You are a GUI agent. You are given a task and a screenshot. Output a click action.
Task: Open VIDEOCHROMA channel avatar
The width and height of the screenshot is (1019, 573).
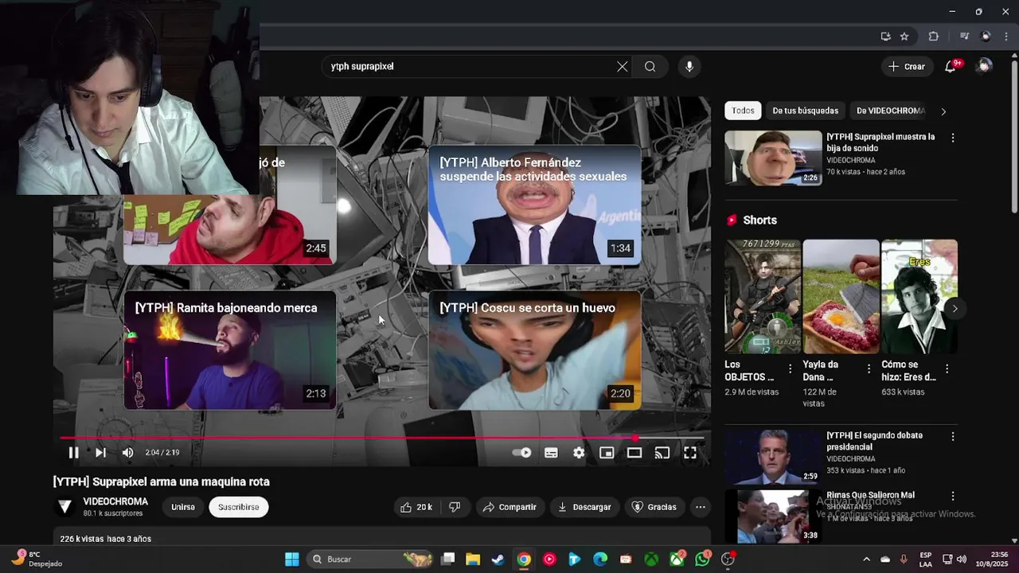[x=65, y=507]
